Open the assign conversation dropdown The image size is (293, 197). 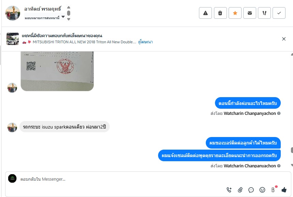point(45,17)
